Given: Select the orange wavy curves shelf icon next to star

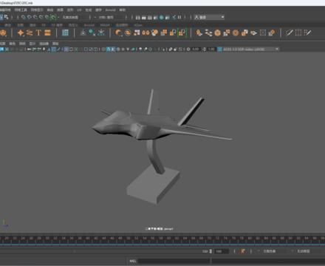Looking at the screenshot, I should point(30,33).
